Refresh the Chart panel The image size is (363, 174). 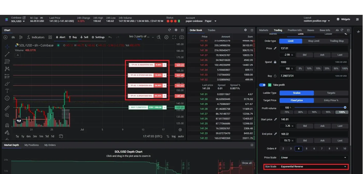pyautogui.click(x=170, y=30)
